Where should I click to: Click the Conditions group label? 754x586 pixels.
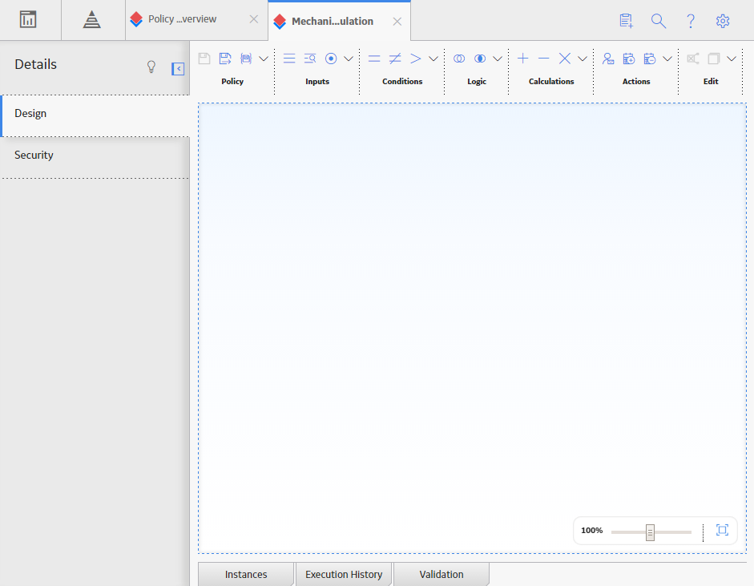(402, 81)
